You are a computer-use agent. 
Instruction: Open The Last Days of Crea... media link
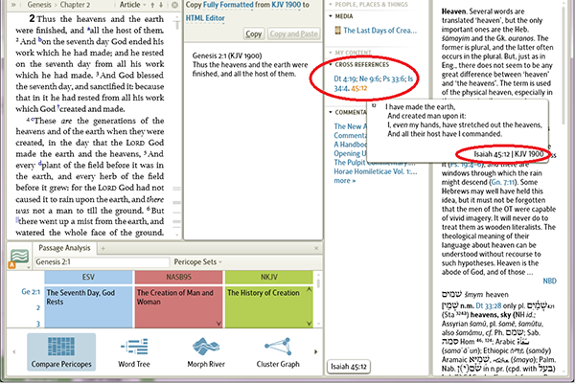[x=379, y=31]
